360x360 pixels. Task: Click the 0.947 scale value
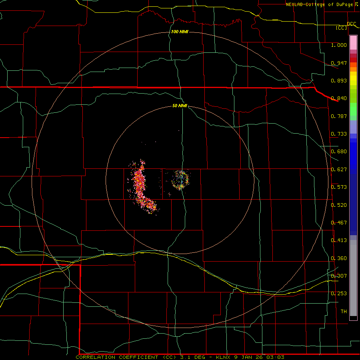339,63
